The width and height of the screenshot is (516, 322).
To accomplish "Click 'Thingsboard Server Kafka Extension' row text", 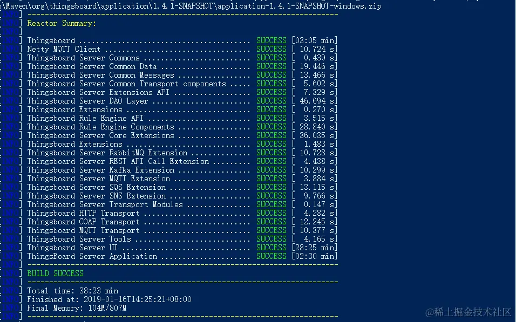I will pyautogui.click(x=101, y=170).
